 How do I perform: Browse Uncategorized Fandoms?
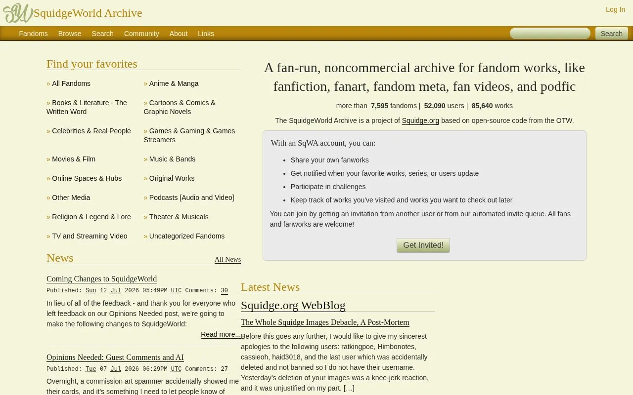coord(187,236)
